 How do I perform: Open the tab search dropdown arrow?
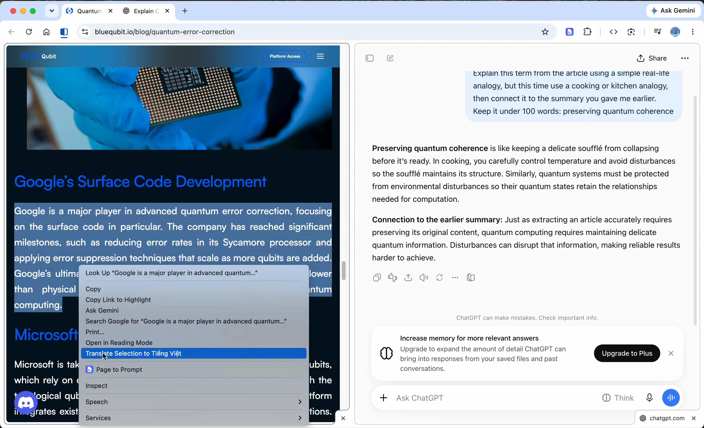click(x=52, y=11)
